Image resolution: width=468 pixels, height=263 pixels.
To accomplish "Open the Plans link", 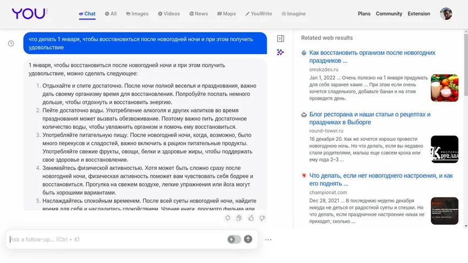I will click(364, 14).
